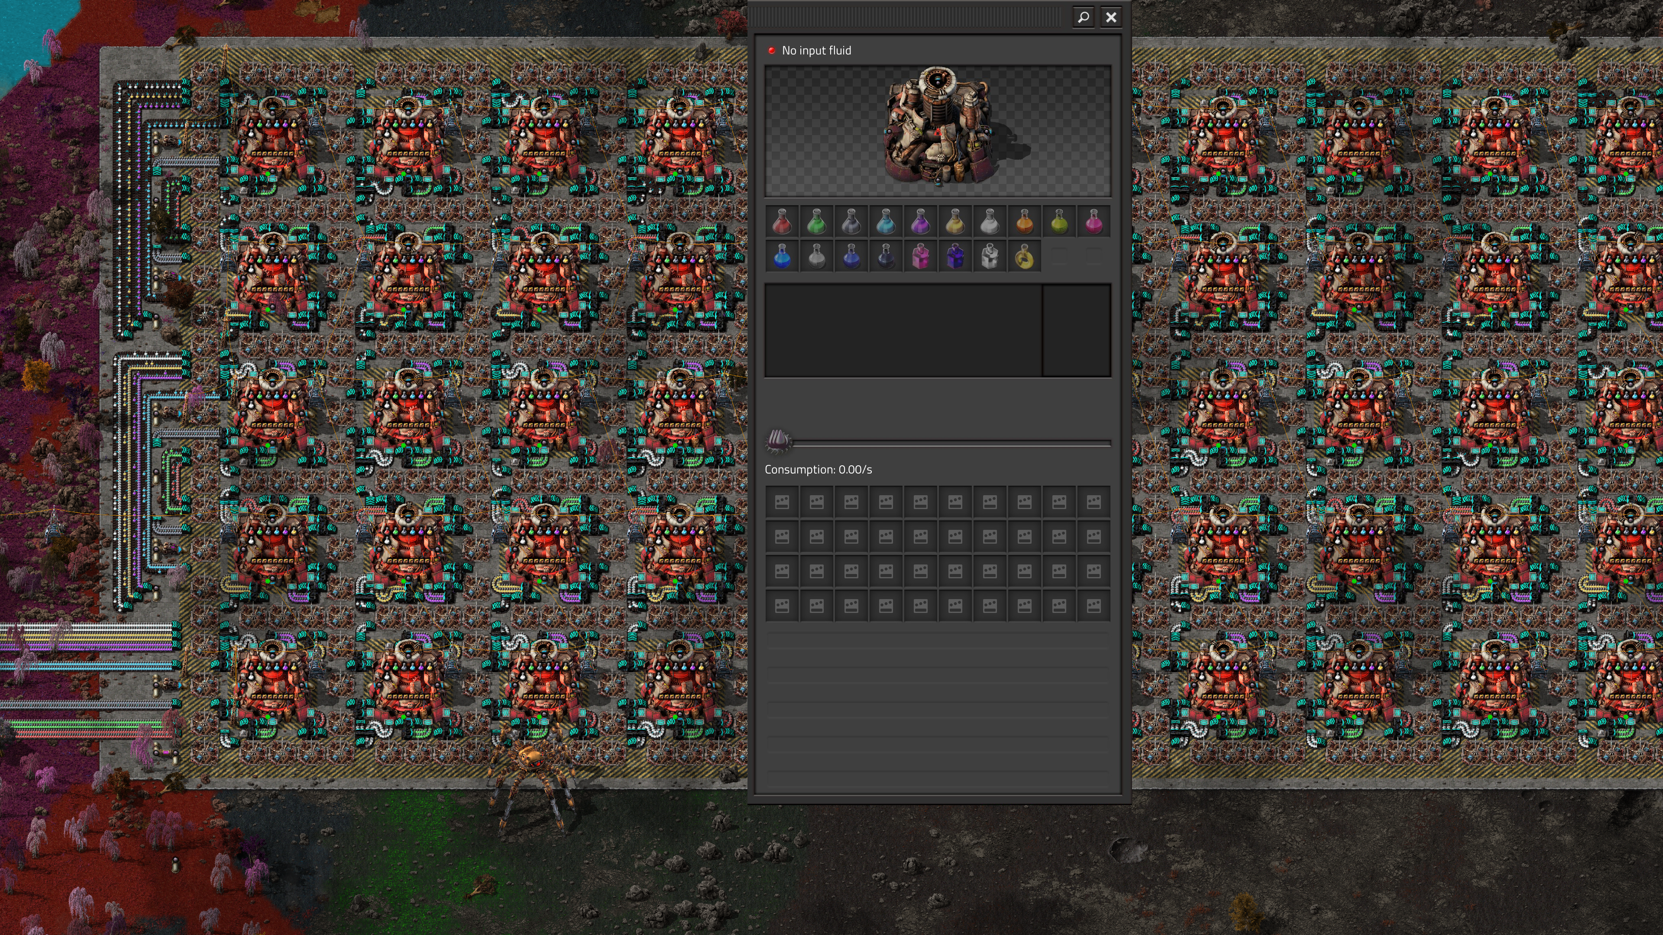Select the indigo round science flask slot
Image resolution: width=1663 pixels, height=935 pixels.
851,257
